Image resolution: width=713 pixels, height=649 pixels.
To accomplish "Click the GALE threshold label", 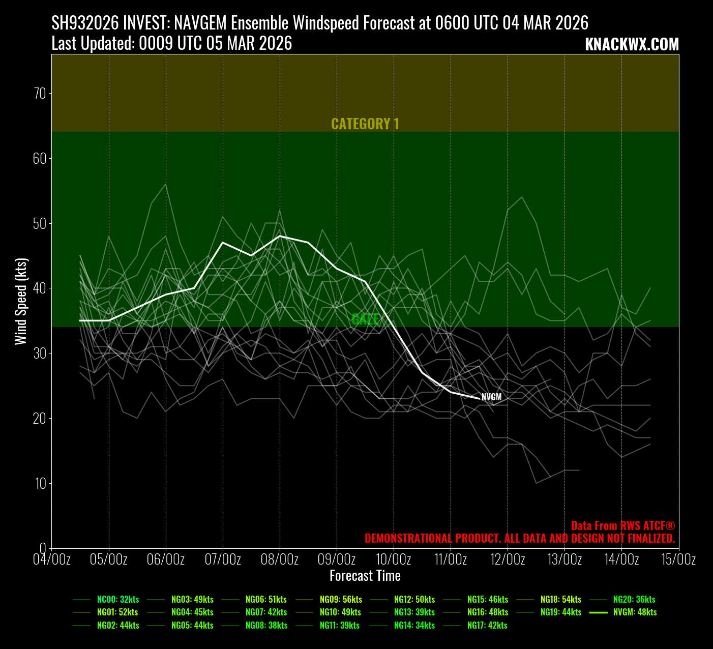I will [365, 319].
